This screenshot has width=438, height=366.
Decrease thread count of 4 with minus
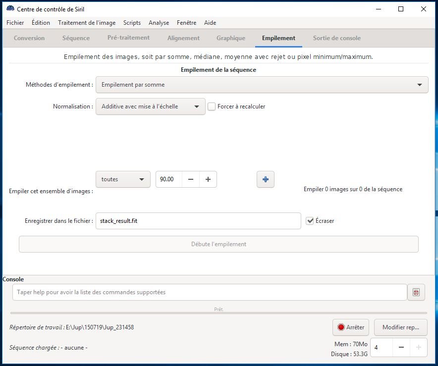pyautogui.click(x=401, y=347)
